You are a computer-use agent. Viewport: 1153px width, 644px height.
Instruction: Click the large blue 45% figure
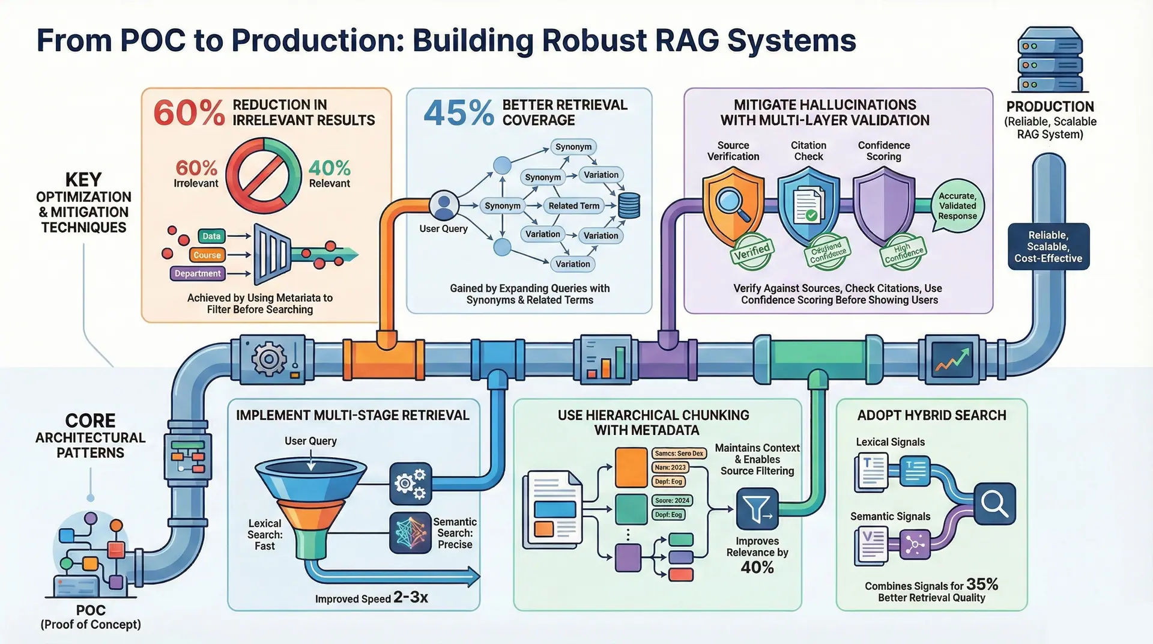[x=459, y=112]
